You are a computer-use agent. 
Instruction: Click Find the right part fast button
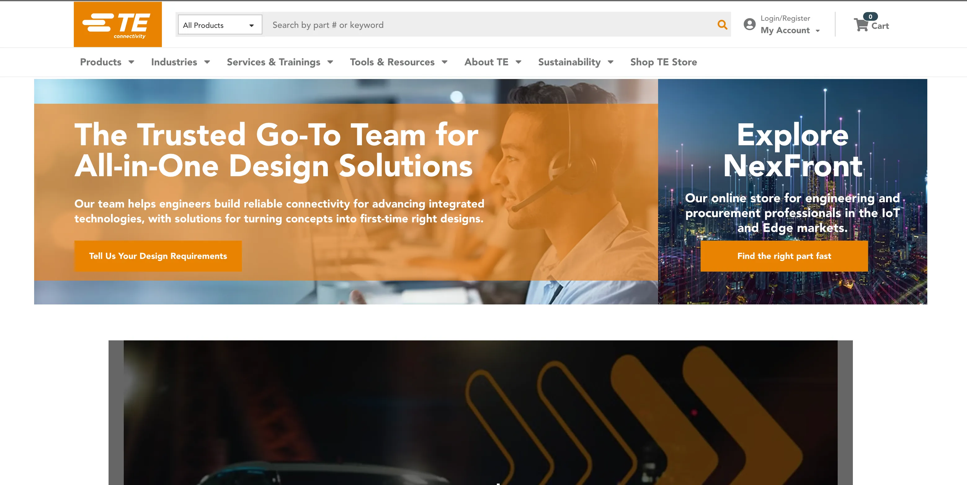pos(784,256)
